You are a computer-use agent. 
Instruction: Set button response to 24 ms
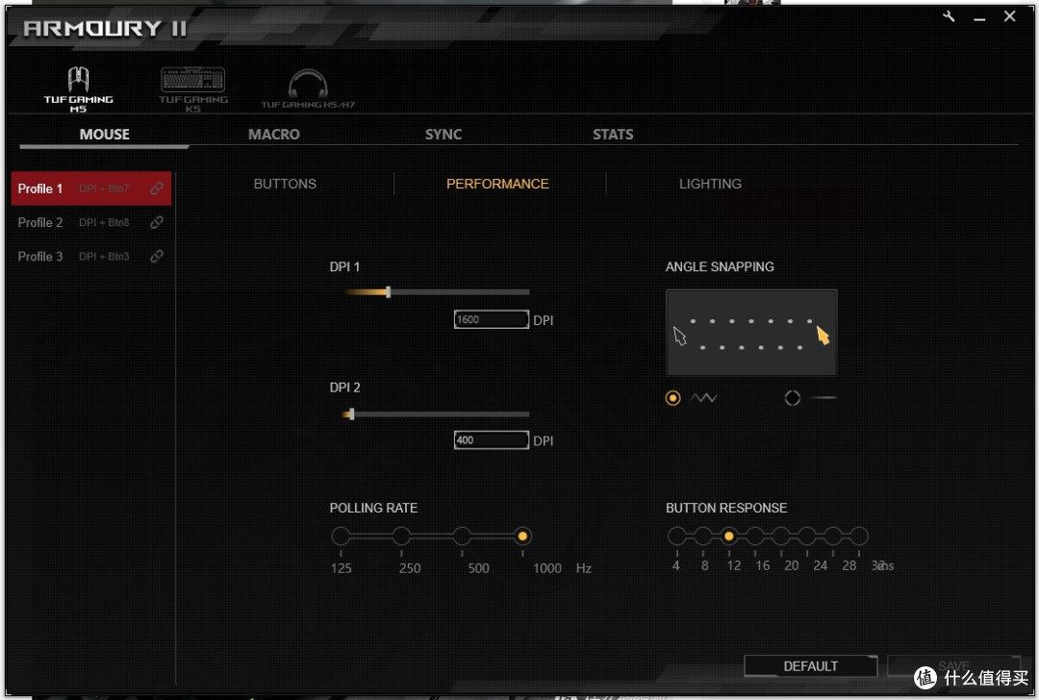pyautogui.click(x=806, y=536)
